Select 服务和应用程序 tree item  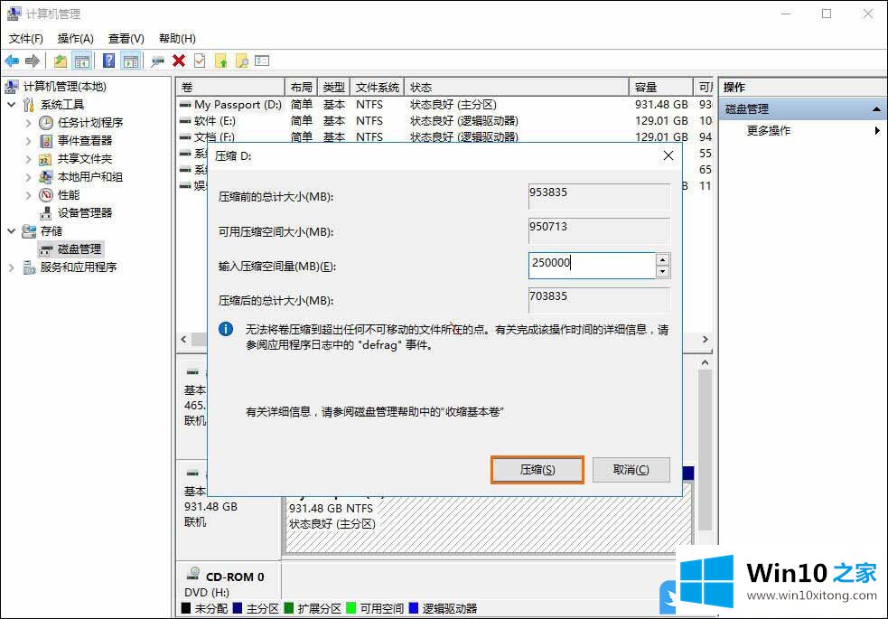pos(79,267)
